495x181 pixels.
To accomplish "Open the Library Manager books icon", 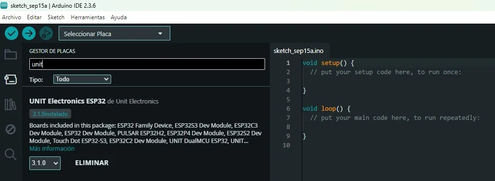I will click(x=11, y=104).
